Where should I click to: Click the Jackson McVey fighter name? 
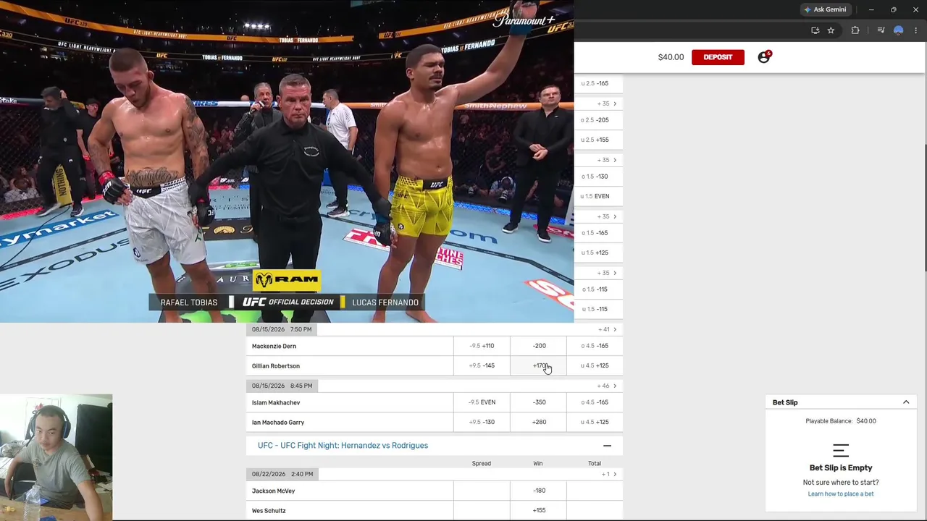274,491
